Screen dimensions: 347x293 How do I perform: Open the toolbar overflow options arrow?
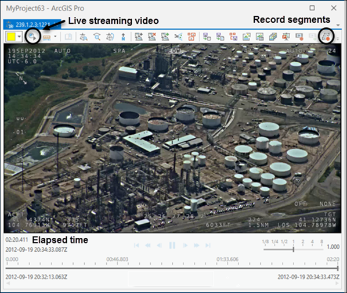click(x=338, y=39)
